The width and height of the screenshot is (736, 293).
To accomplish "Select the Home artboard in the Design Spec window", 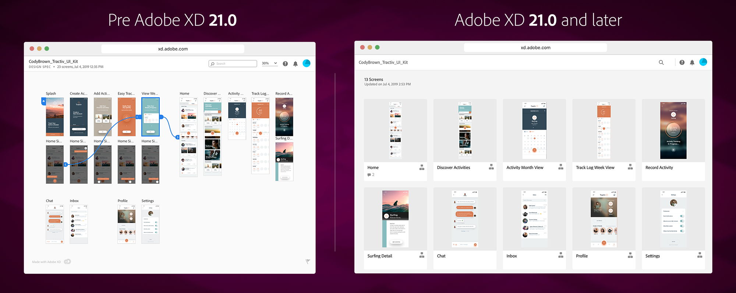I will click(188, 137).
